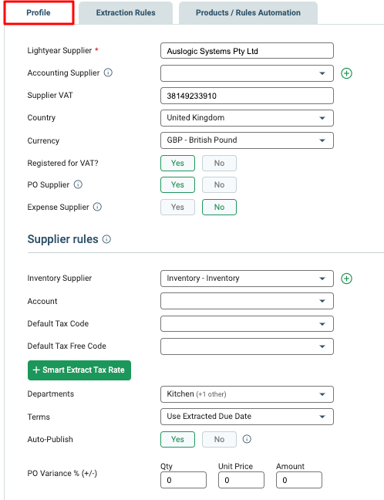Turn Auto-Publish off with No
384x500 pixels.
point(219,439)
